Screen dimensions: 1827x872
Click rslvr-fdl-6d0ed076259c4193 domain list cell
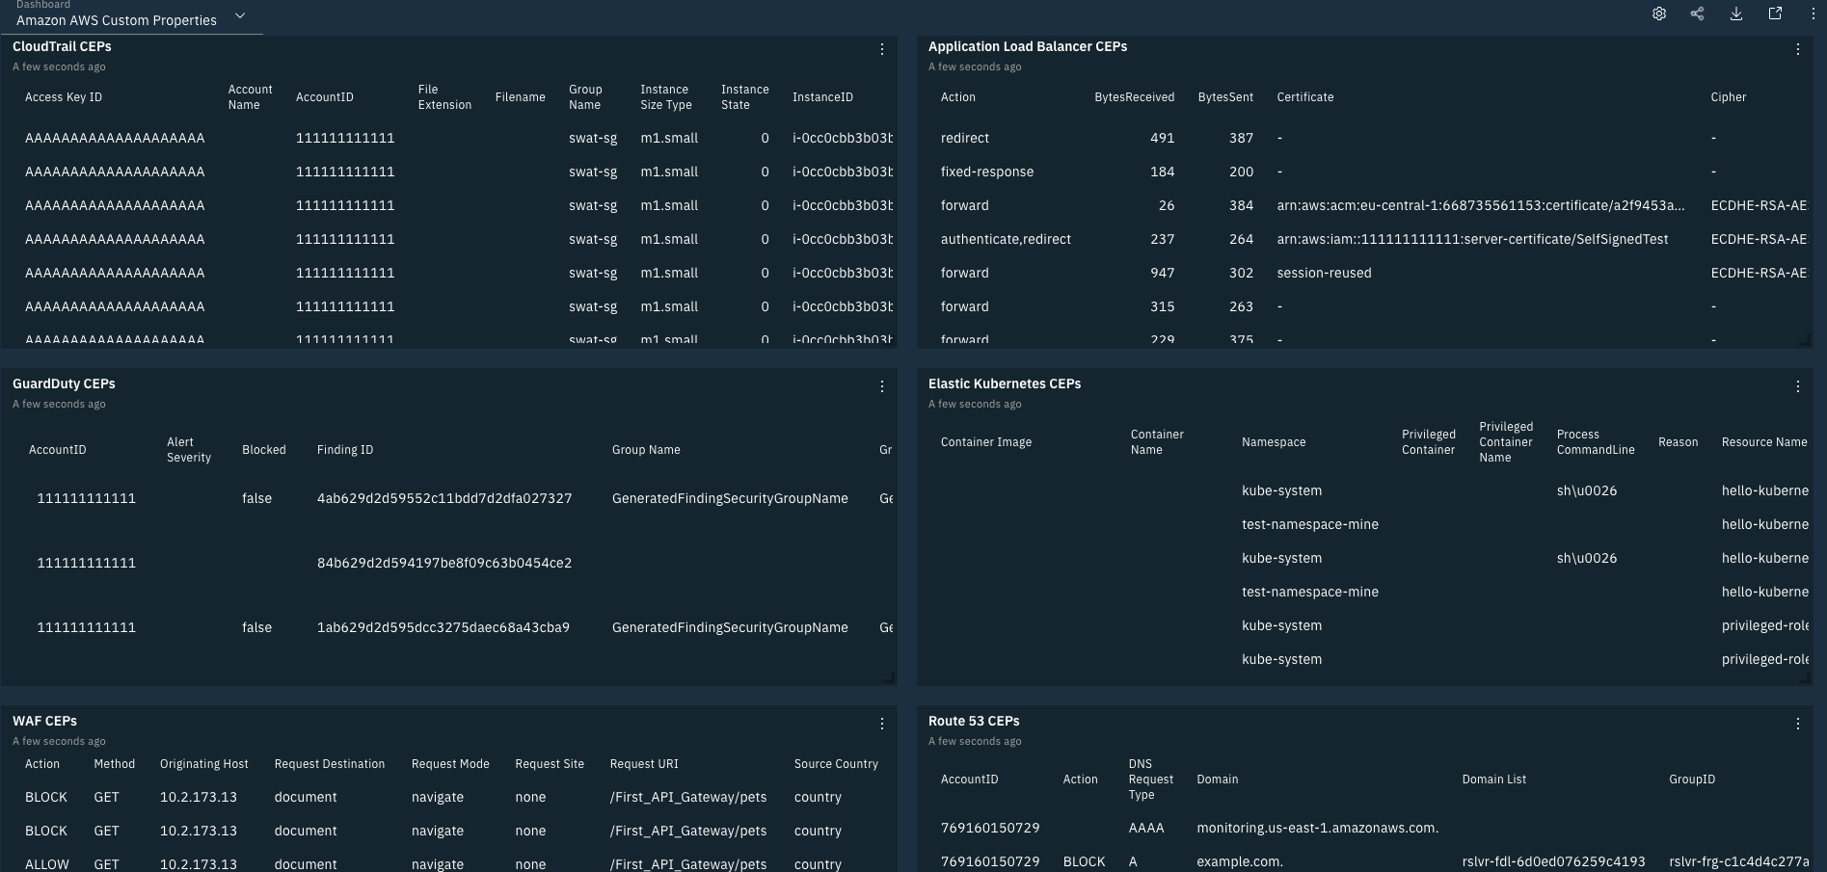1553,861
